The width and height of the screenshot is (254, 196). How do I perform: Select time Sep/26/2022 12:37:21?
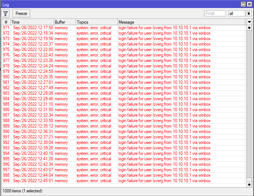coord(33,137)
